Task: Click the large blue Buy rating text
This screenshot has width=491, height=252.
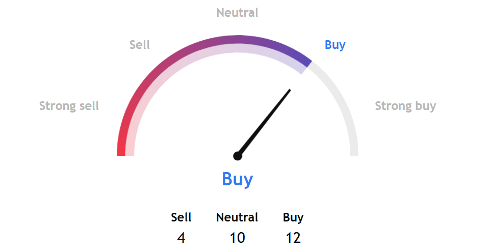Action: [x=238, y=180]
